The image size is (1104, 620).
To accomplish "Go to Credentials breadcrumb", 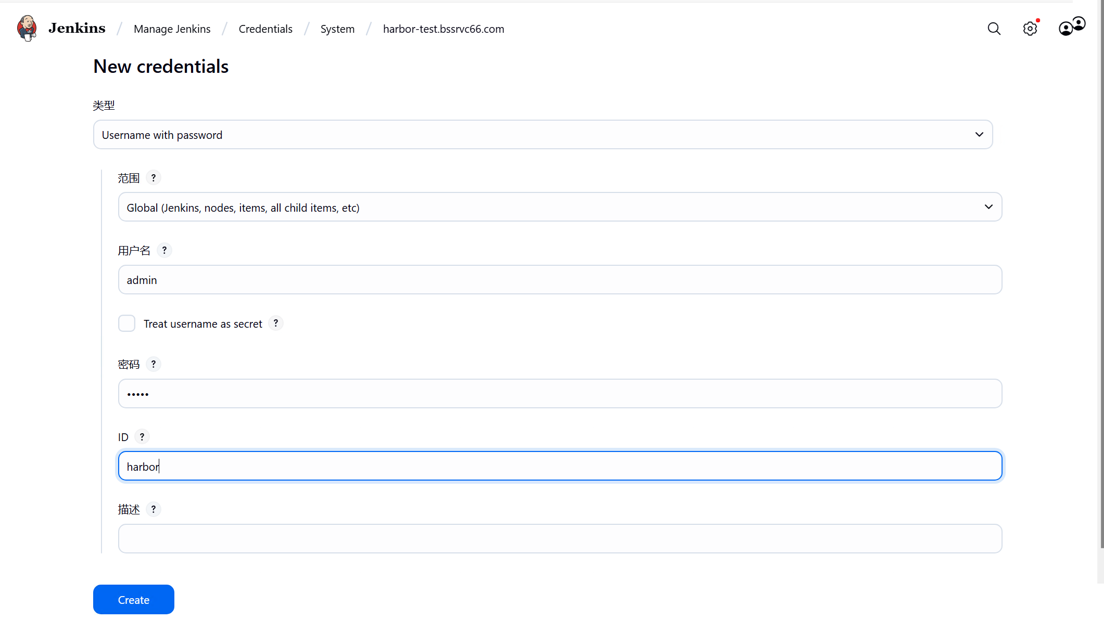I will [x=265, y=29].
